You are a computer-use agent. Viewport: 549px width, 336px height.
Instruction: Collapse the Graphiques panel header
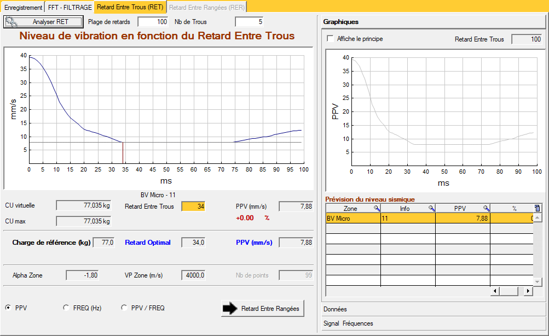(435, 22)
